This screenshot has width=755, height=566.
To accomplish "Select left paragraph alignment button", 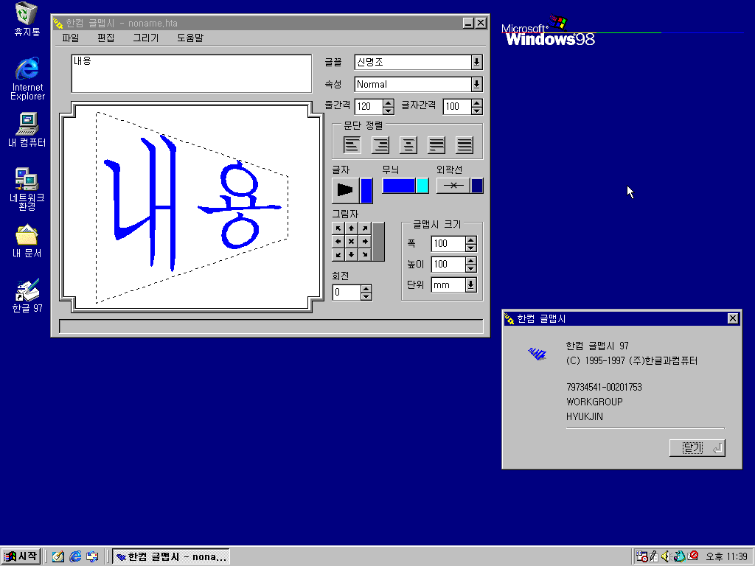I will pyautogui.click(x=352, y=145).
